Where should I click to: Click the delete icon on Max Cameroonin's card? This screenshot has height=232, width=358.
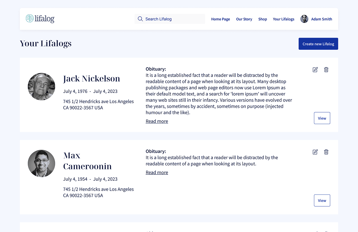pyautogui.click(x=326, y=152)
